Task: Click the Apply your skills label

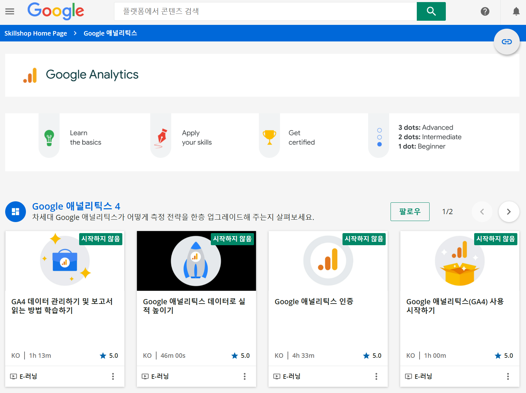Action: click(x=197, y=137)
